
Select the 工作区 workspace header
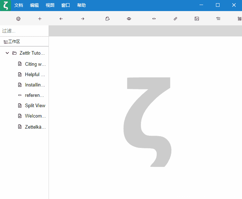14,42
